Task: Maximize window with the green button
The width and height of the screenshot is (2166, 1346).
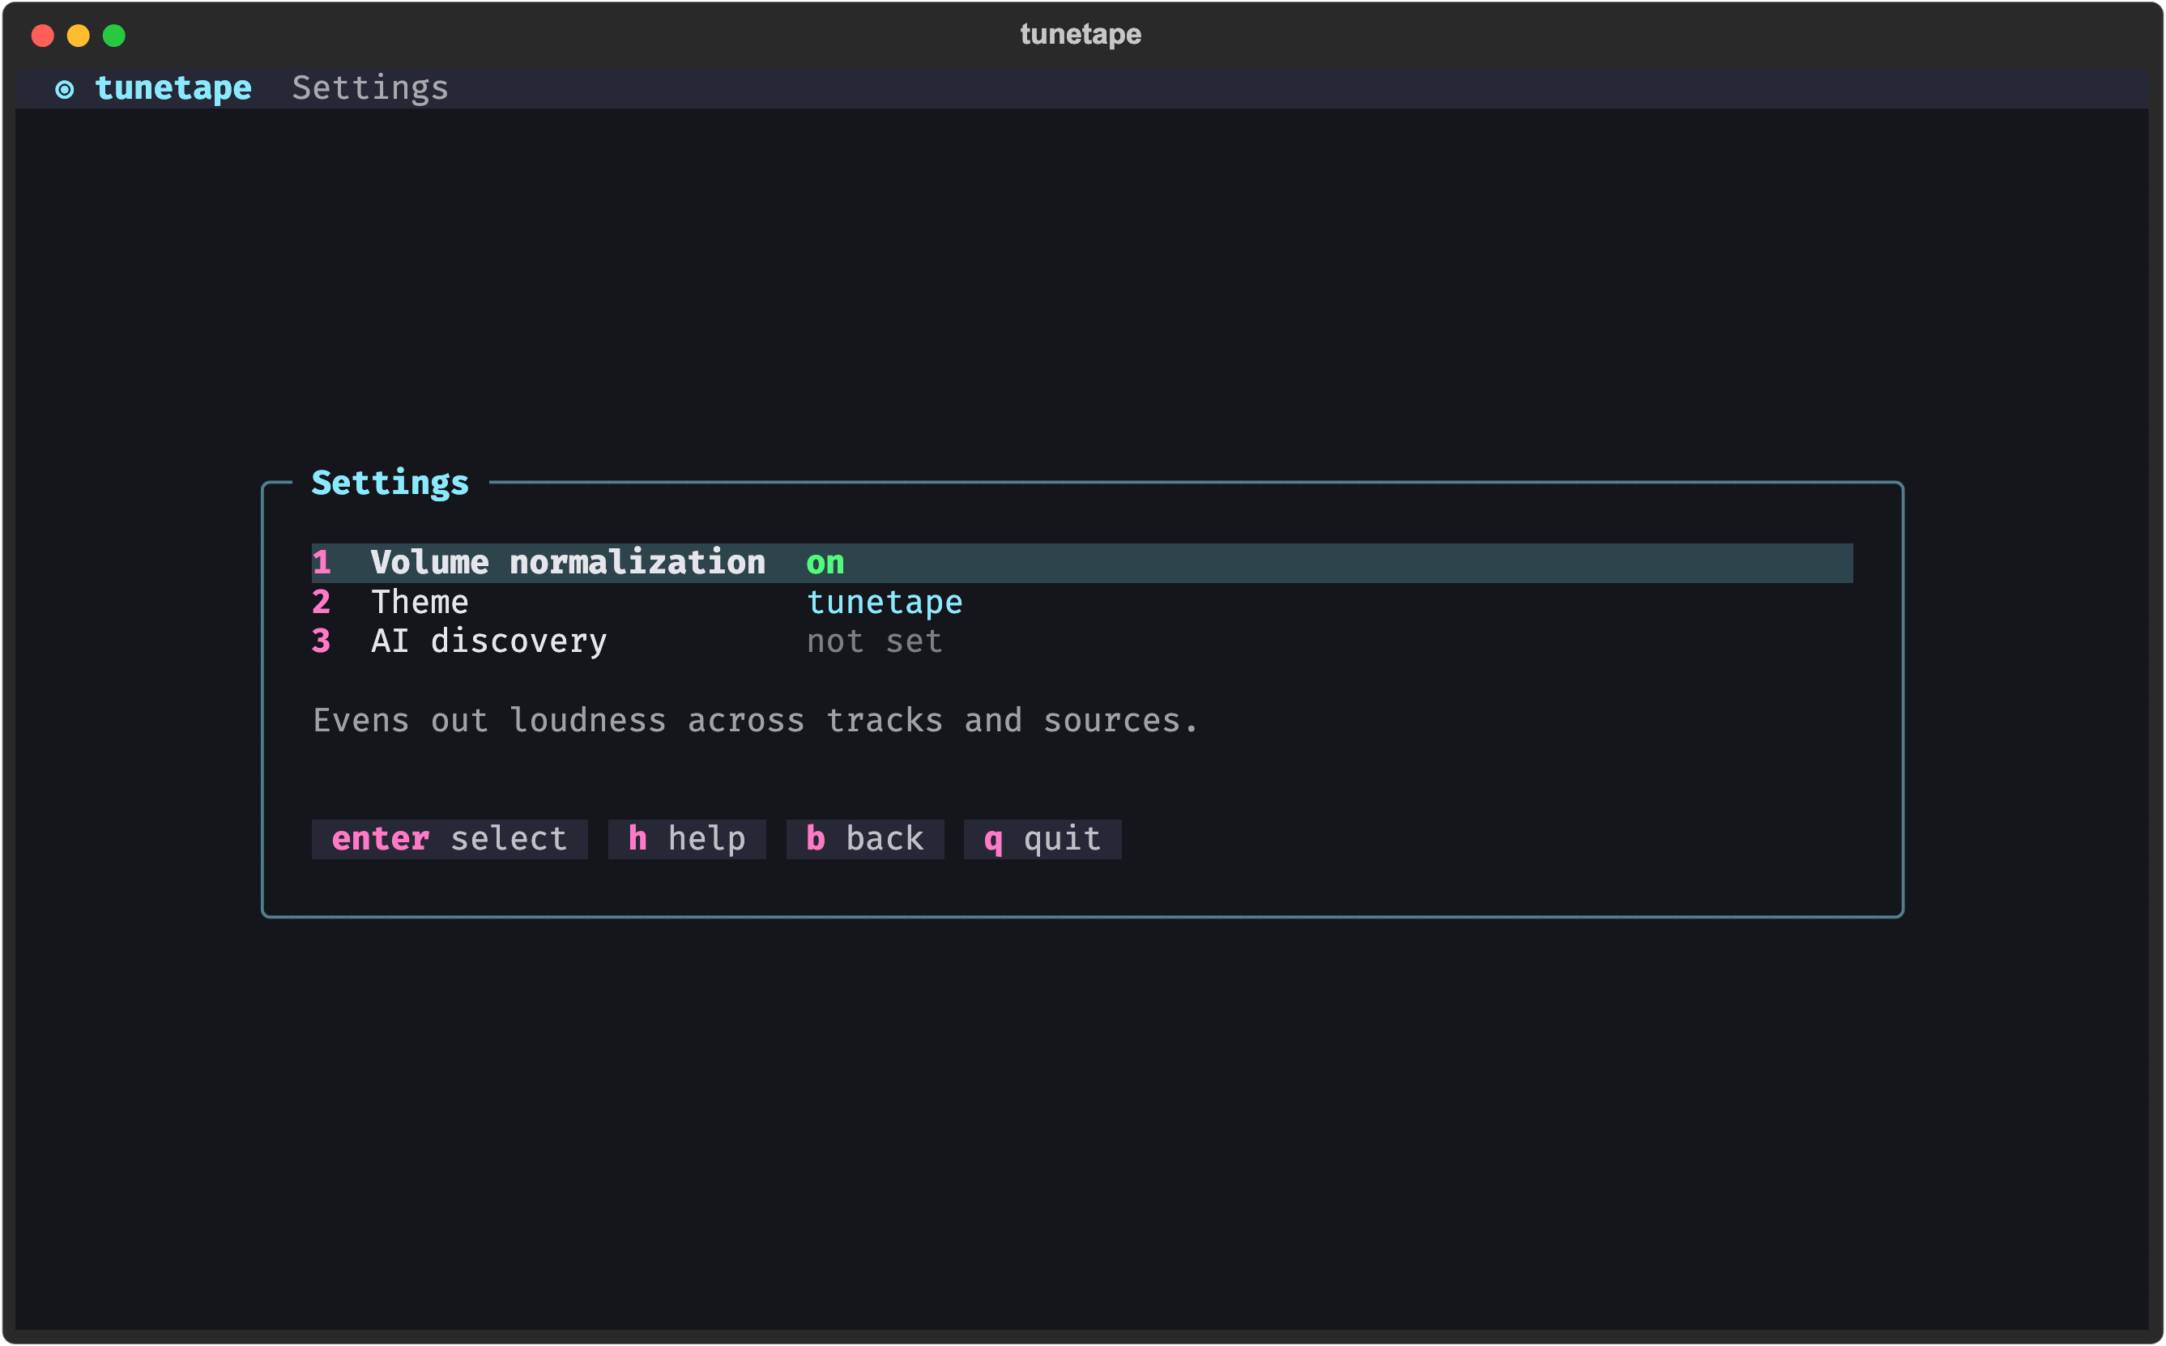Action: coord(114,36)
